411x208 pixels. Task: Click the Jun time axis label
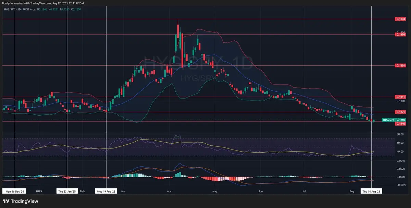(x=261, y=192)
